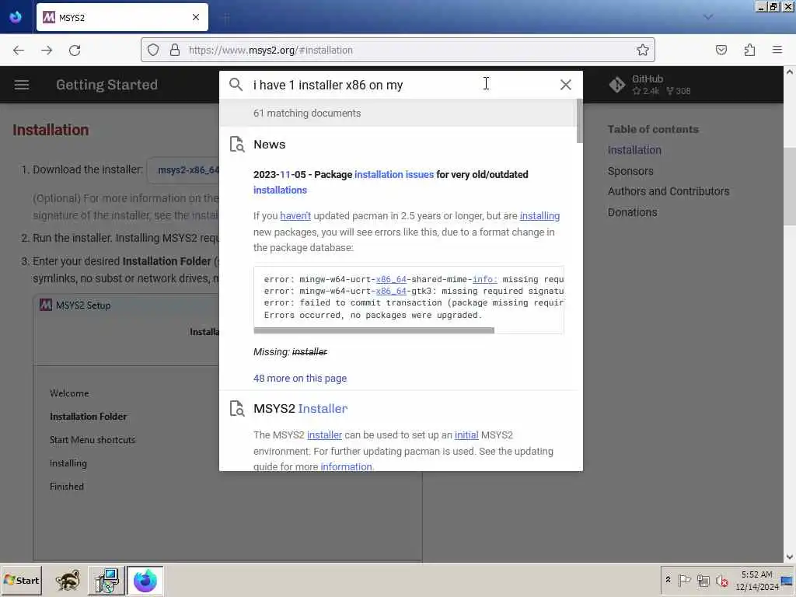Launch the raccoon taskbar application
This screenshot has width=796, height=597.
tap(68, 580)
